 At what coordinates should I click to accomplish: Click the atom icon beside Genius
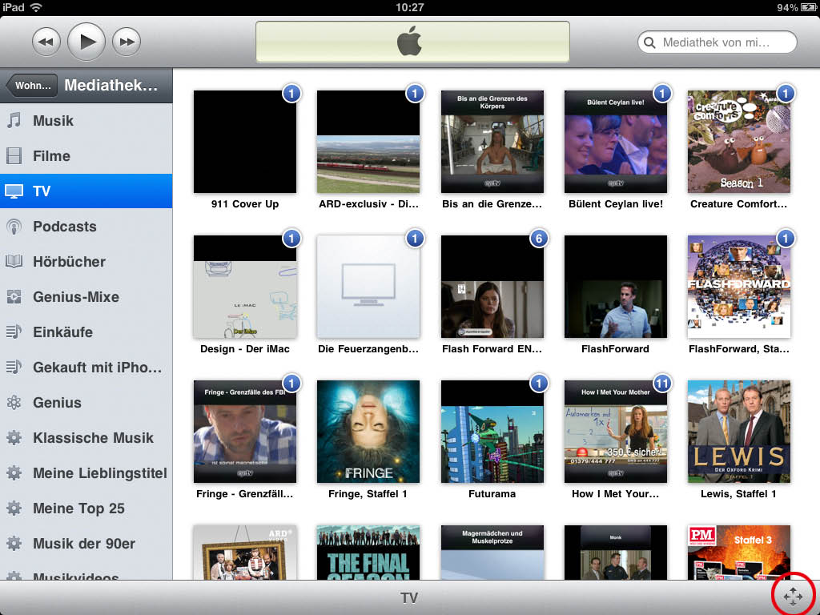pyautogui.click(x=14, y=403)
